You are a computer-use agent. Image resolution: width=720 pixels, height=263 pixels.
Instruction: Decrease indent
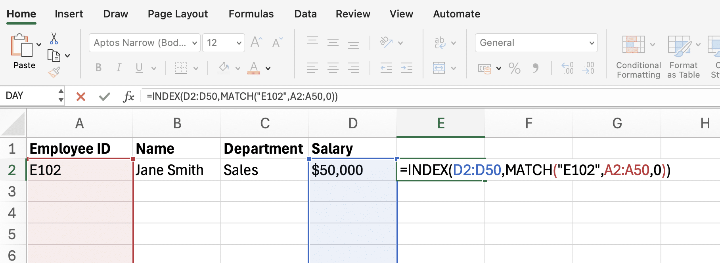pos(386,68)
